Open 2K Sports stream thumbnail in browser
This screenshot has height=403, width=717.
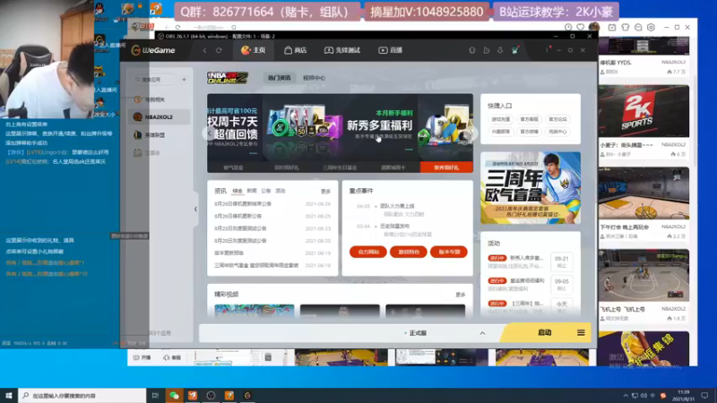point(644,111)
